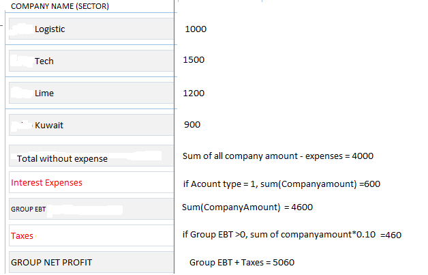Click the 1500 value beside Tech
Viewport: 428px width, 275px height.
coord(194,61)
